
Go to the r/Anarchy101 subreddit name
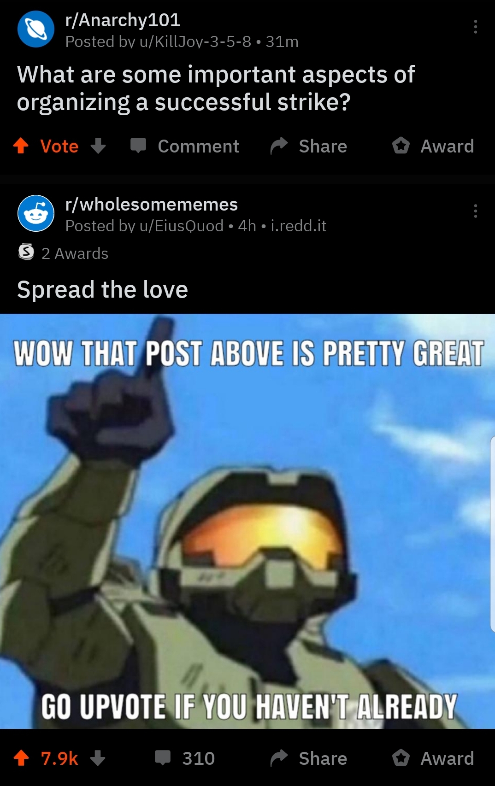click(123, 20)
